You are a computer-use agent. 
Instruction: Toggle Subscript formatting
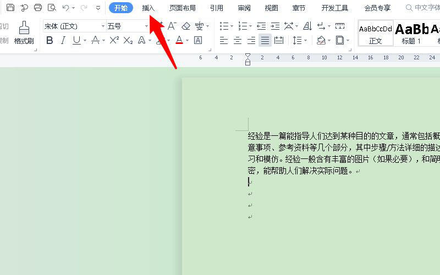pos(128,40)
